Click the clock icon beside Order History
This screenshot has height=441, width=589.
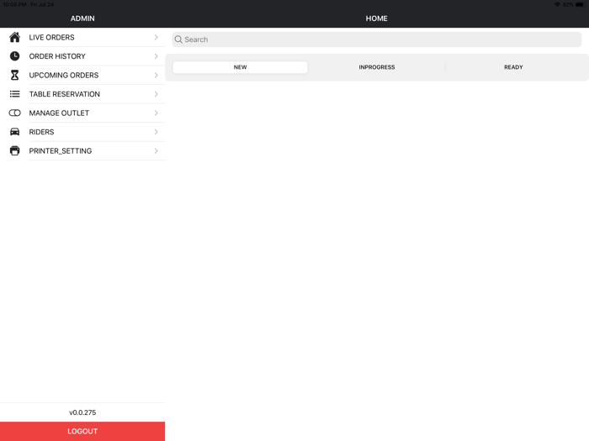(x=14, y=56)
